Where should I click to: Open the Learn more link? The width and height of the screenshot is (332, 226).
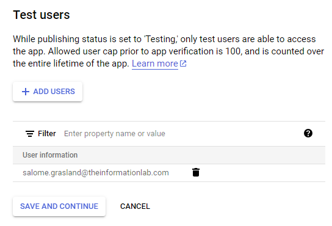click(x=155, y=64)
